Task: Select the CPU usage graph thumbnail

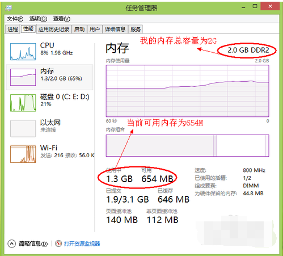Action: (x=23, y=52)
